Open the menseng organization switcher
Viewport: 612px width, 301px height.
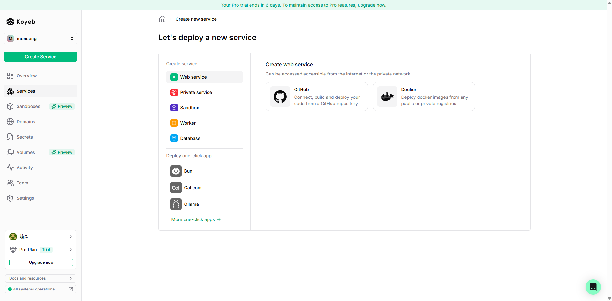tap(40, 39)
